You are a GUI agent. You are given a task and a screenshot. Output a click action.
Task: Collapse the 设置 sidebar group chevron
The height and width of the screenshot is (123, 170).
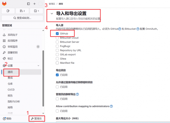[38, 65]
